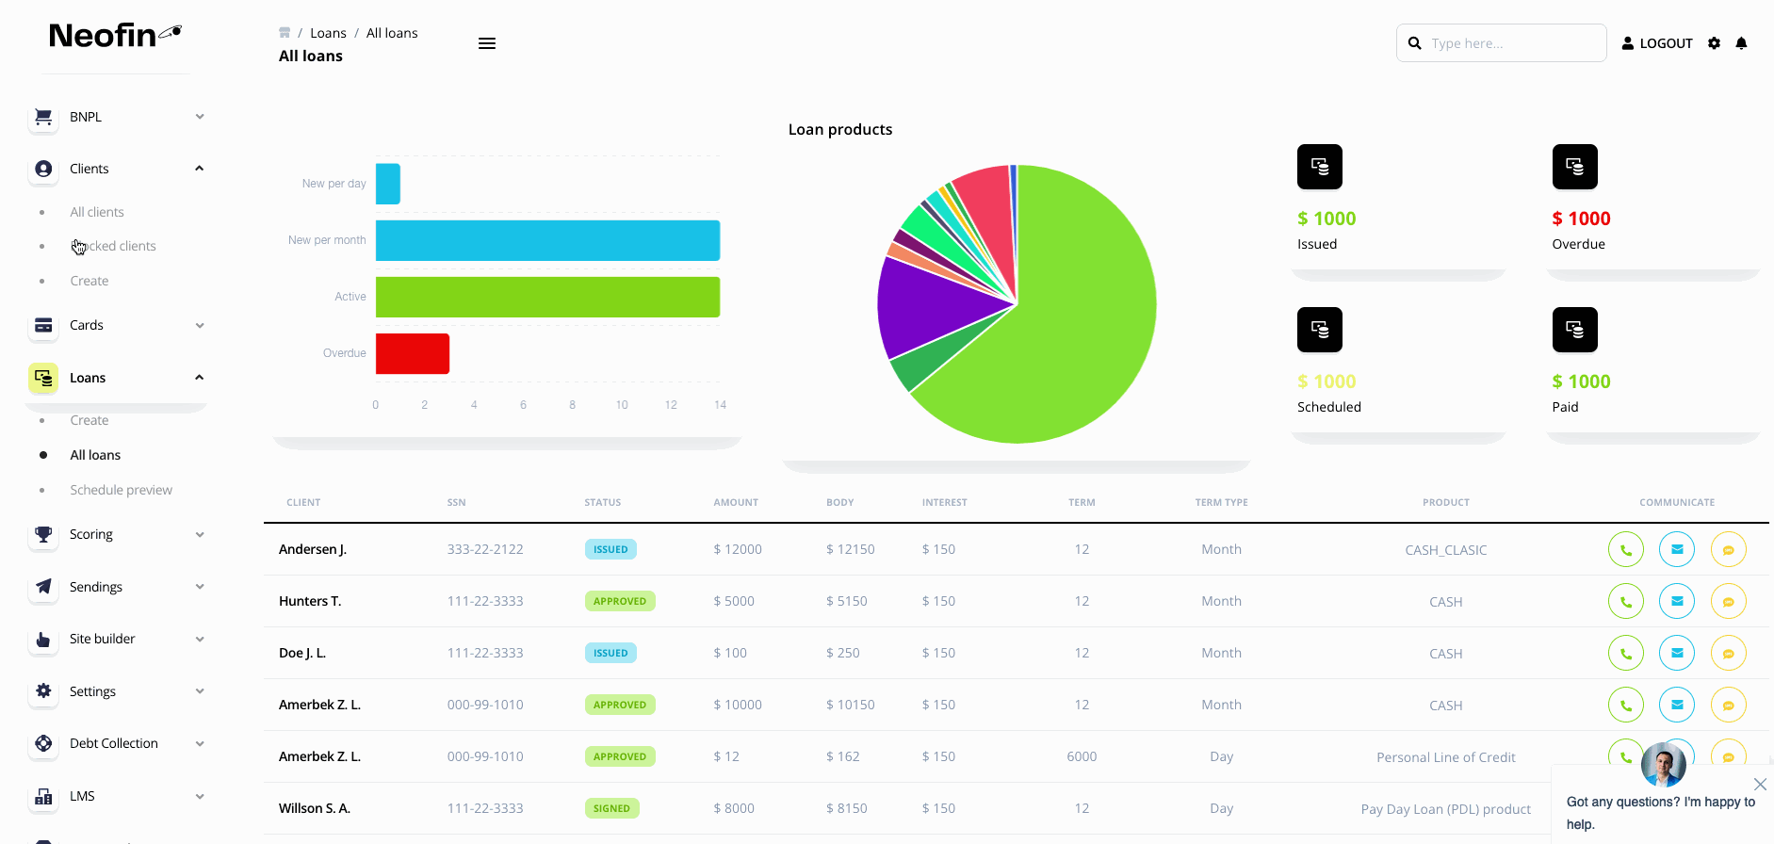Click the email icon for Hunters T.
The image size is (1774, 844).
pyautogui.click(x=1676, y=601)
